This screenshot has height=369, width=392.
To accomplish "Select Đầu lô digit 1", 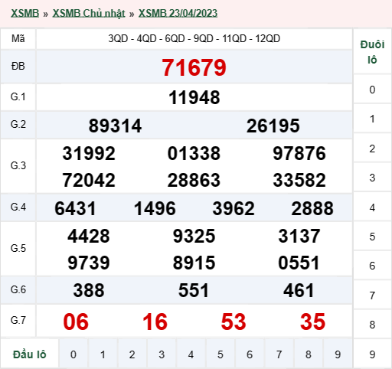I will coord(103,354).
